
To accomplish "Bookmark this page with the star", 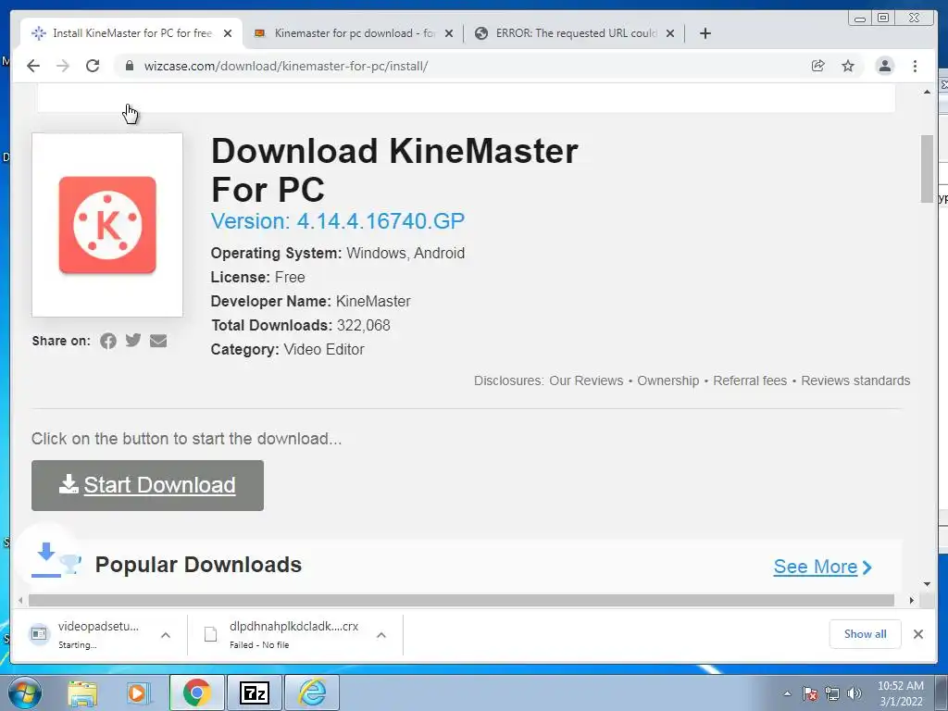I will 848,66.
